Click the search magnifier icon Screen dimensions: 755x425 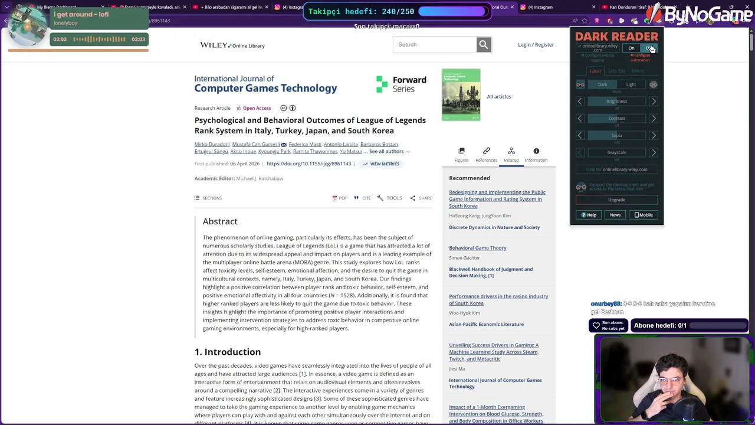484,44
